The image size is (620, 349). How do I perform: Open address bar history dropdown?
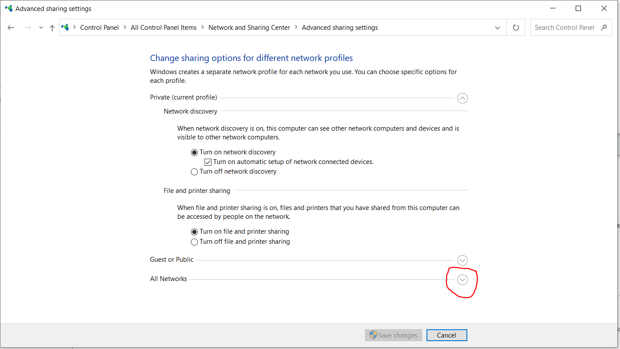point(498,28)
